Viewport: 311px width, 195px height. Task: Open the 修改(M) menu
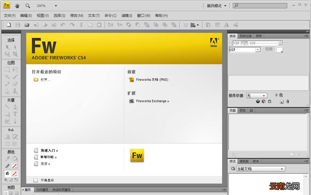pyautogui.click(x=77, y=16)
